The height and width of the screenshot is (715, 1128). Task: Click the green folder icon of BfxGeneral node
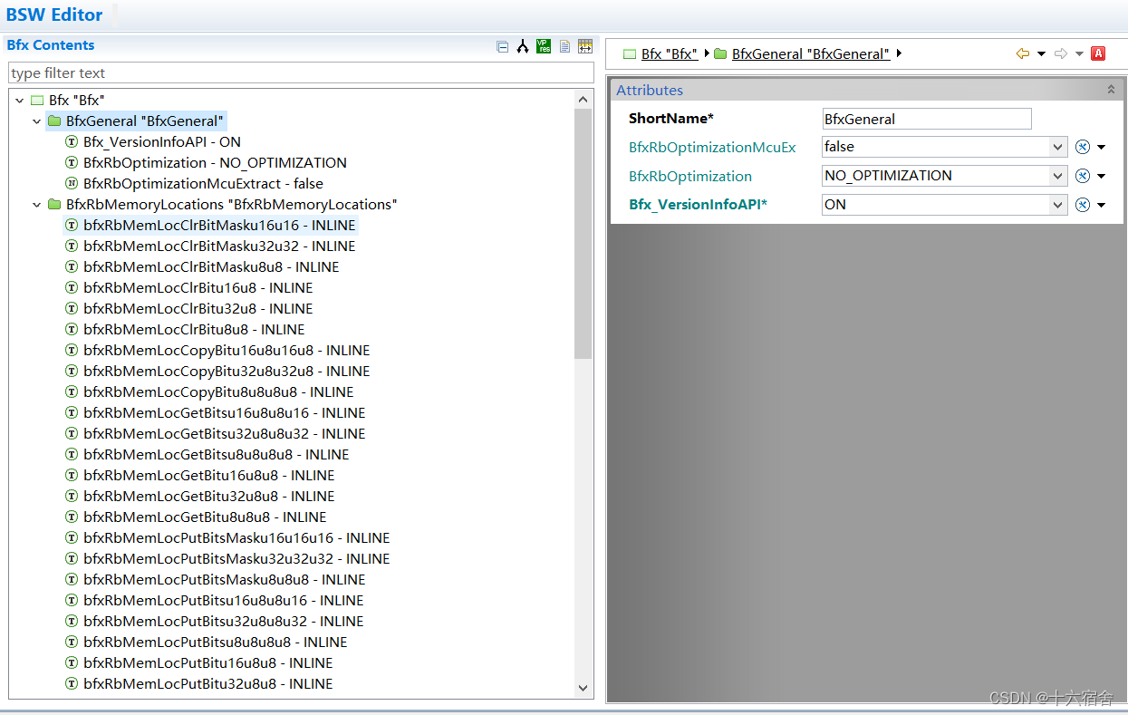[54, 121]
